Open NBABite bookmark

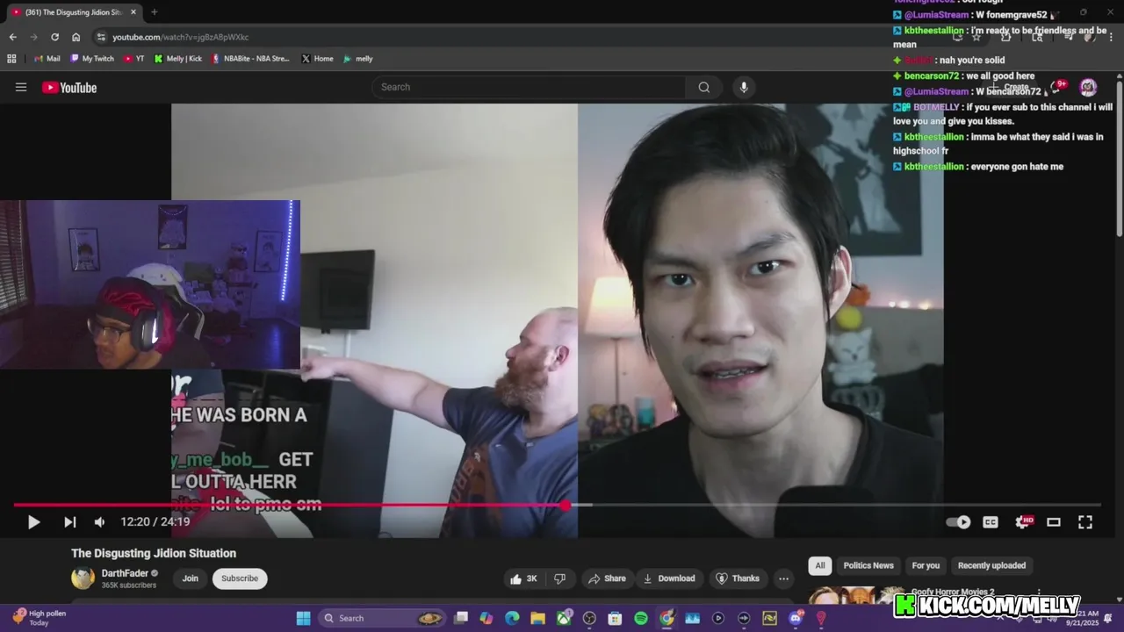pos(250,59)
